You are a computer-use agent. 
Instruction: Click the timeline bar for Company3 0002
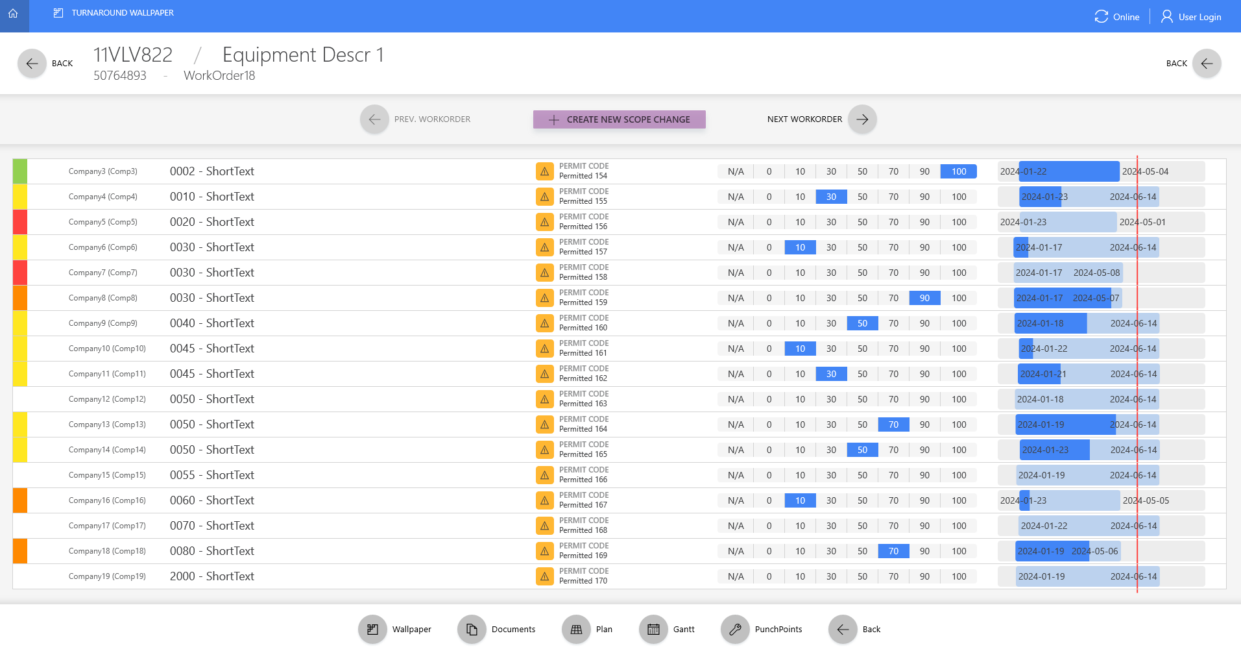(x=1068, y=171)
